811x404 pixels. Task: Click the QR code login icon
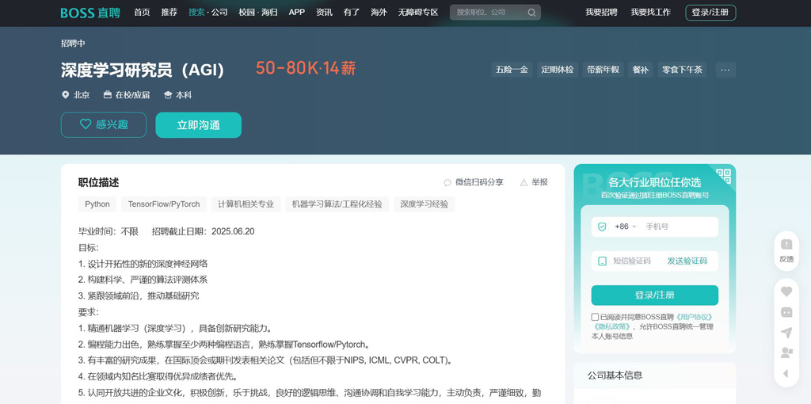click(723, 177)
